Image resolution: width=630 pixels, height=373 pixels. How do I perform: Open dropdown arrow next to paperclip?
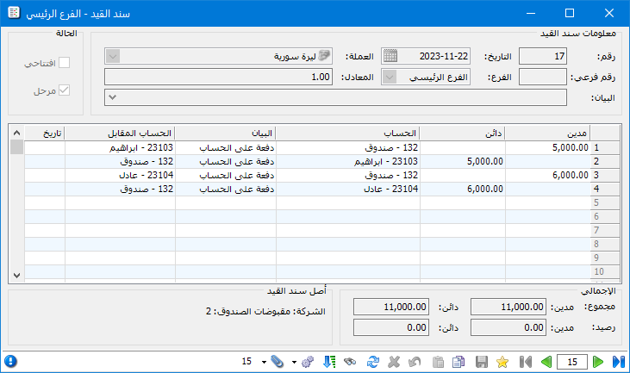pyautogui.click(x=264, y=362)
